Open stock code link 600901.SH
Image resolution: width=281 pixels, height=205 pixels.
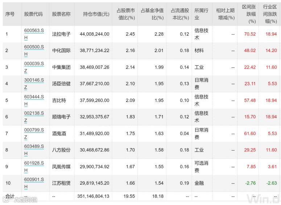34,183
